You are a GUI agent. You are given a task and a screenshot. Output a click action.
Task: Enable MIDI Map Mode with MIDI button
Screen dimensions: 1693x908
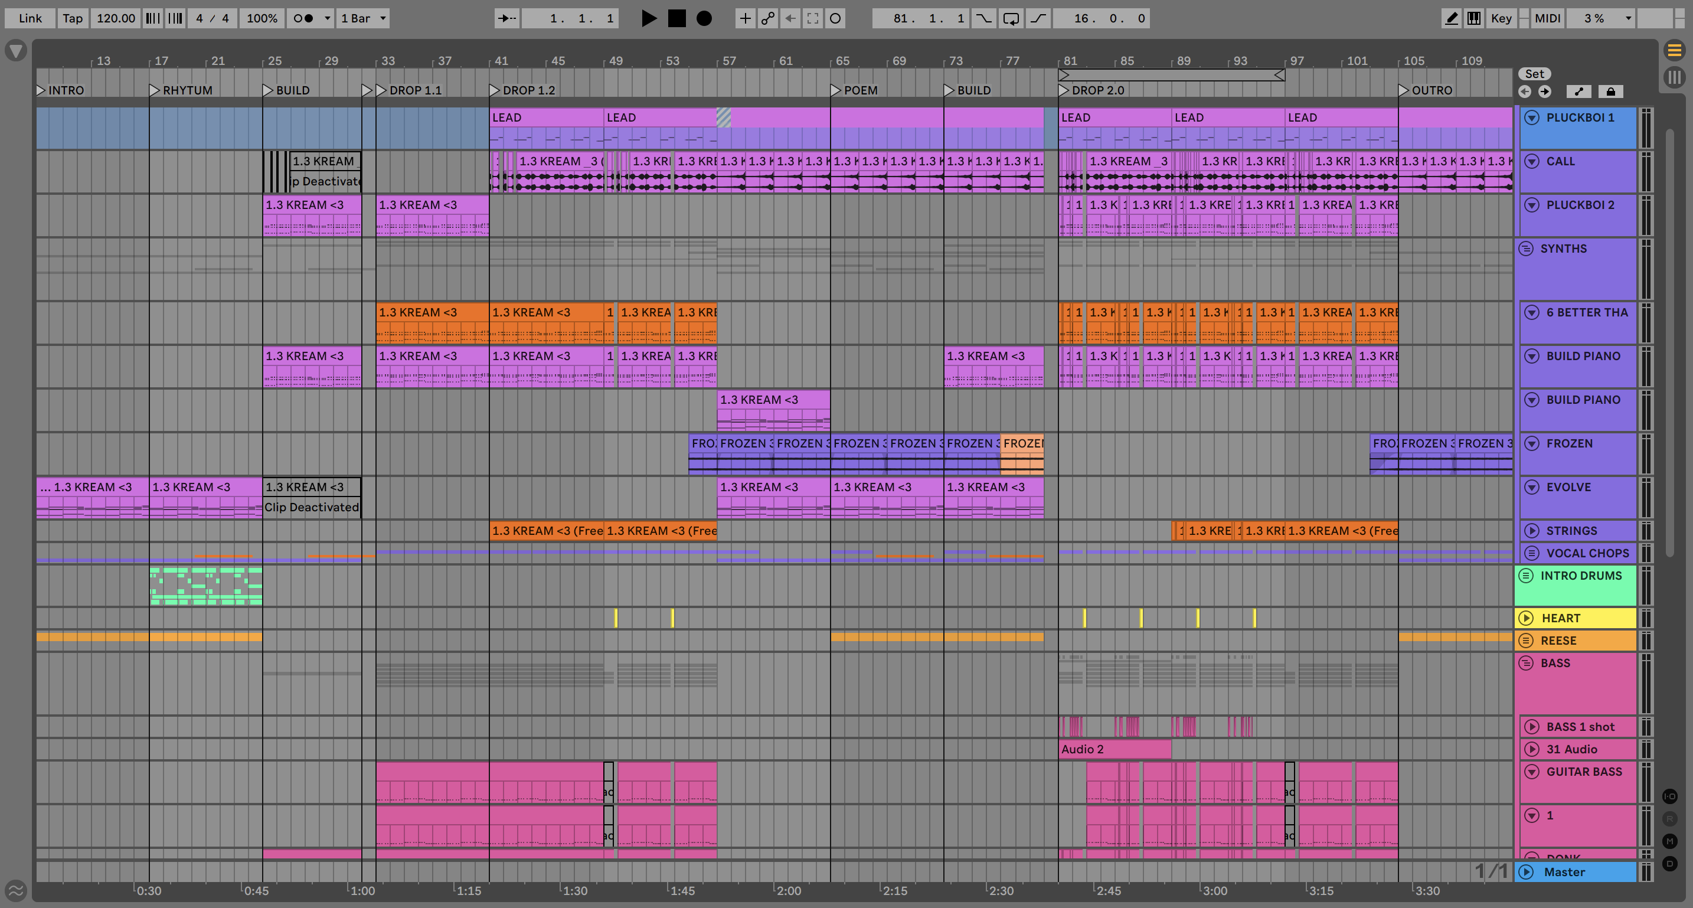pyautogui.click(x=1547, y=18)
